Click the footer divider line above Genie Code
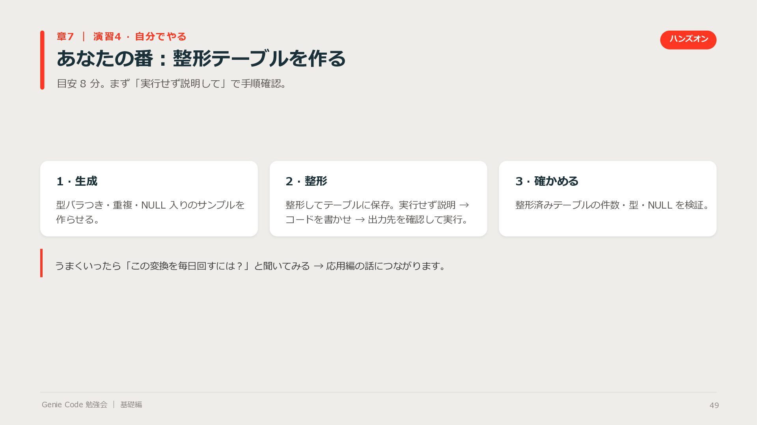Viewport: 757px width, 425px height. click(x=378, y=392)
